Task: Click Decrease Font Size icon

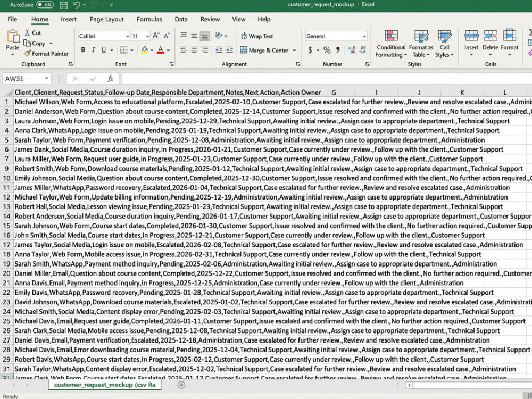Action: coord(167,36)
